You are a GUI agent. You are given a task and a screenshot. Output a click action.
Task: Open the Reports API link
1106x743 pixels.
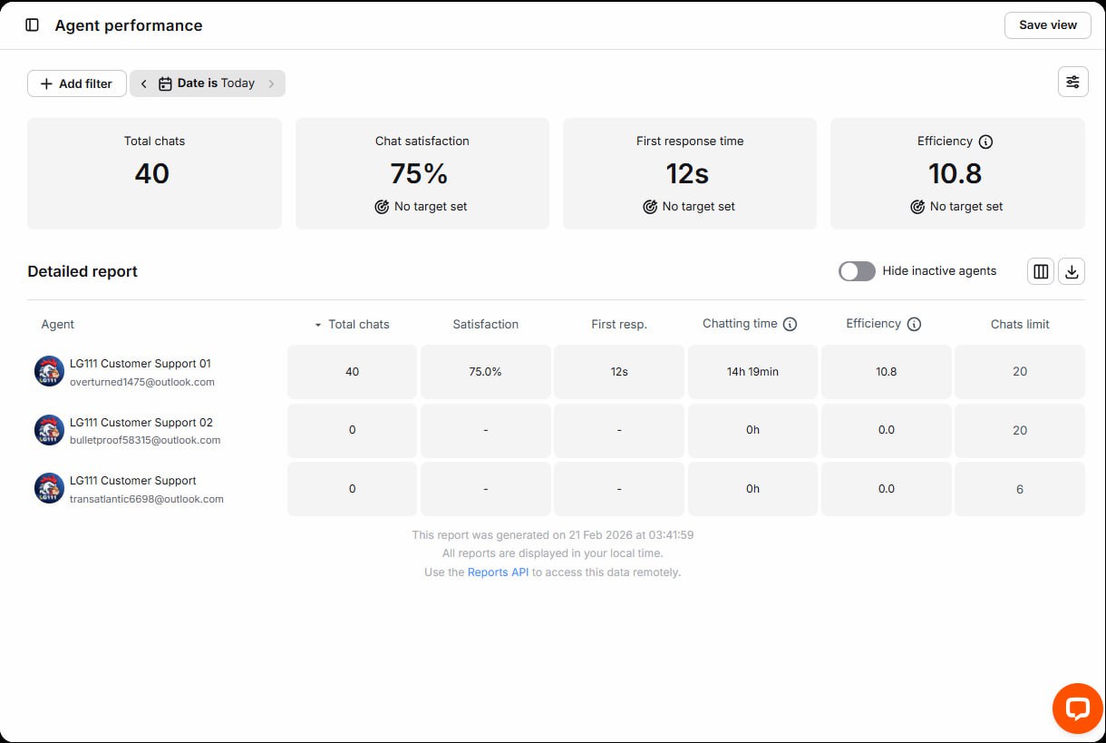point(498,572)
